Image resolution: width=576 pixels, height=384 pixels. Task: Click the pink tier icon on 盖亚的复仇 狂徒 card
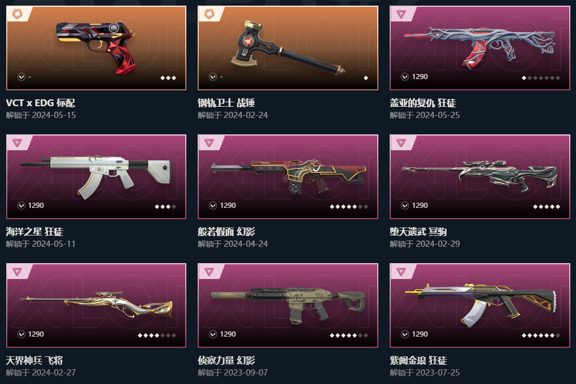[x=401, y=14]
